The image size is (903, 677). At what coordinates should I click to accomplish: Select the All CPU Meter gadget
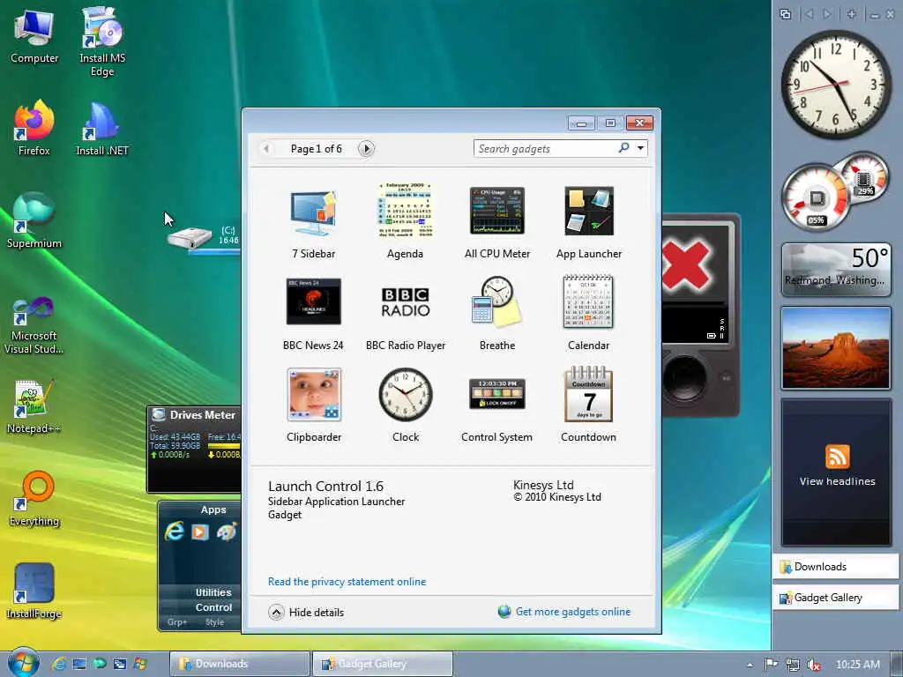point(497,211)
